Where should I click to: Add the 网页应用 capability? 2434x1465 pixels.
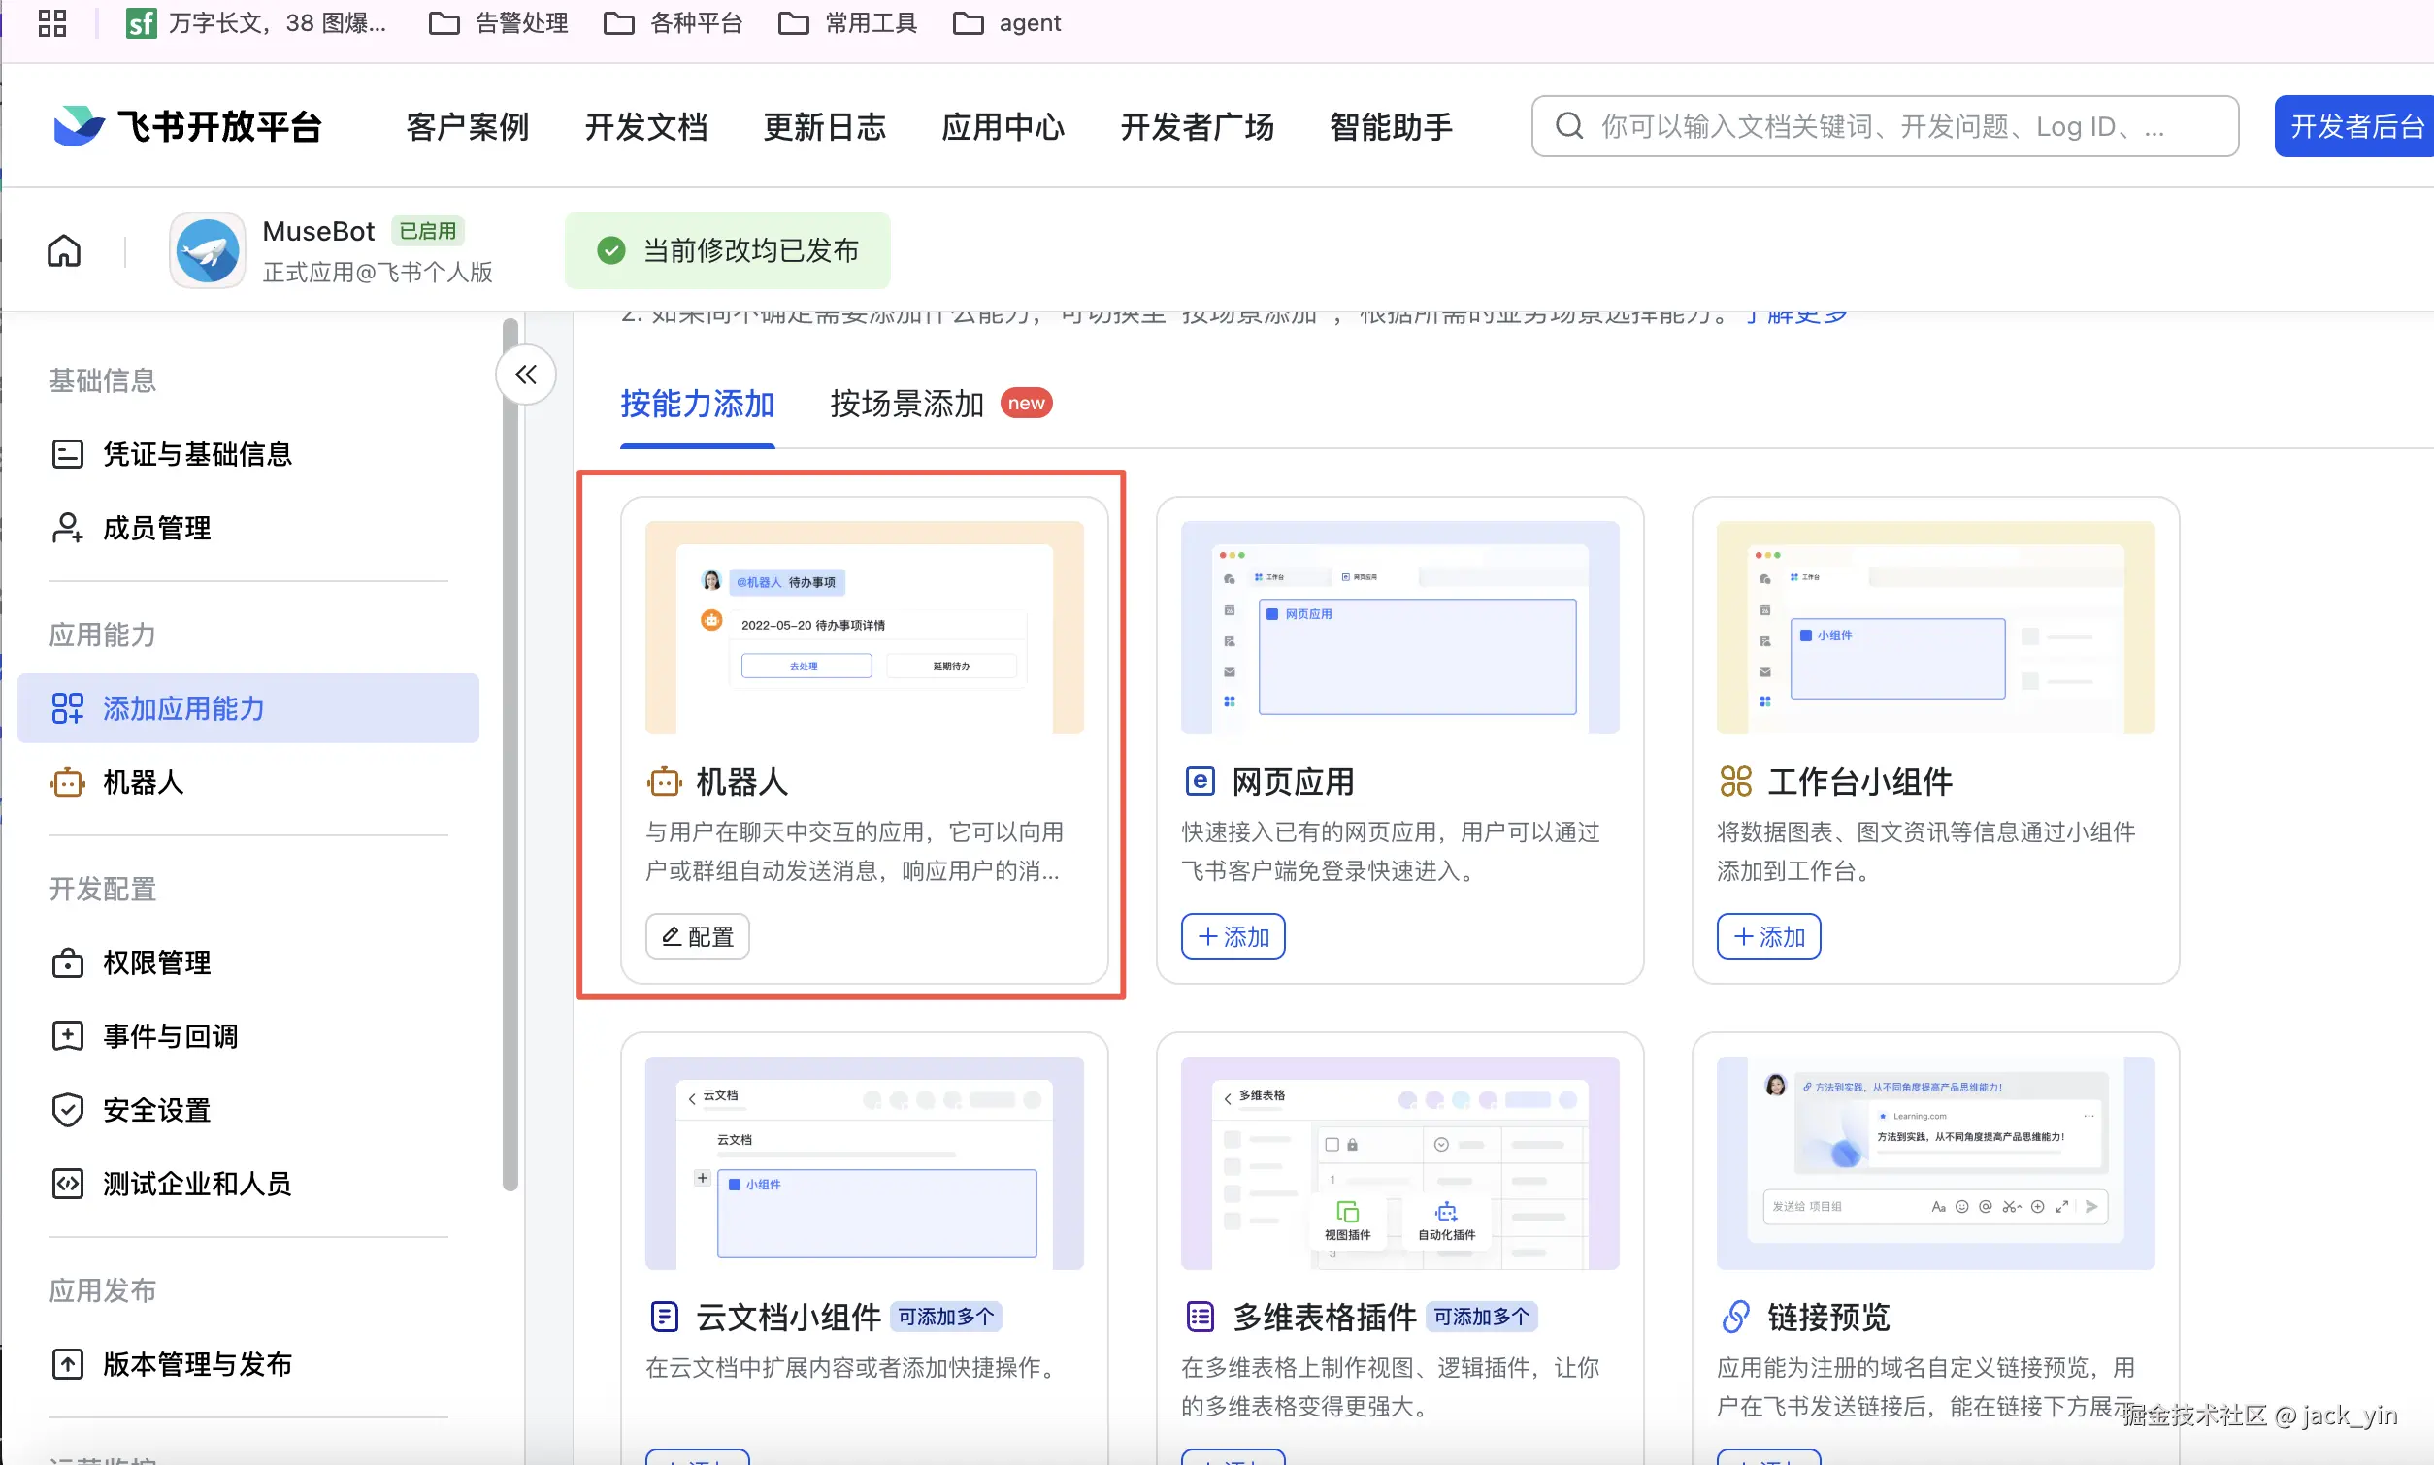tap(1233, 936)
